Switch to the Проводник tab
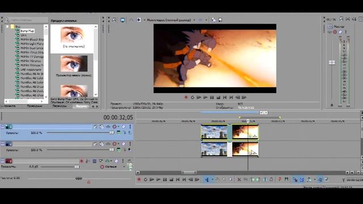Screen dimensions: 363x204 (35, 106)
